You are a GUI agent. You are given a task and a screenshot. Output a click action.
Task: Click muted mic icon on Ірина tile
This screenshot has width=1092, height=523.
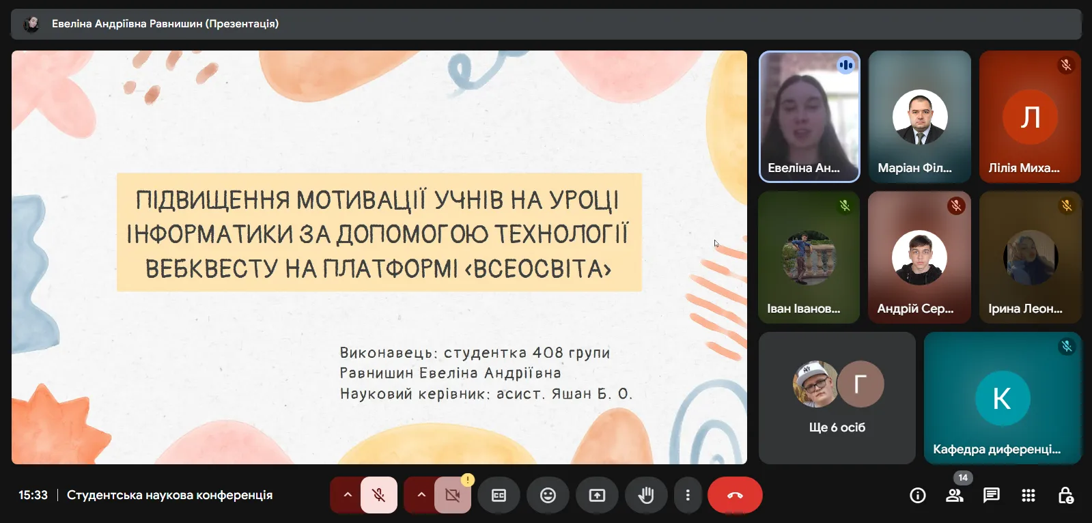click(x=1067, y=206)
